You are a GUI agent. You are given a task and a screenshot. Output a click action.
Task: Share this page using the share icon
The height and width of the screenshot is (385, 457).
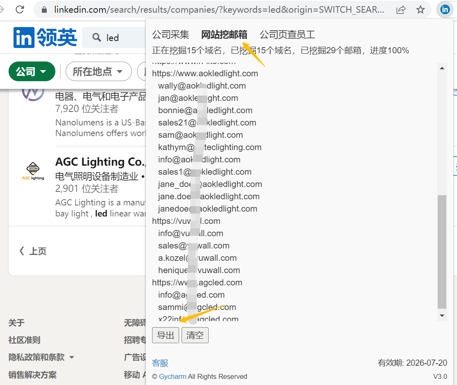click(401, 10)
